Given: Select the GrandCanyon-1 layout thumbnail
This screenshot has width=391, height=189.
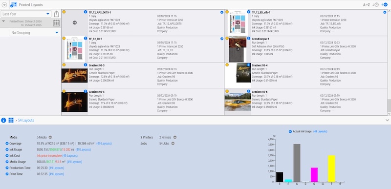Looking at the screenshot, I should 238,49.
